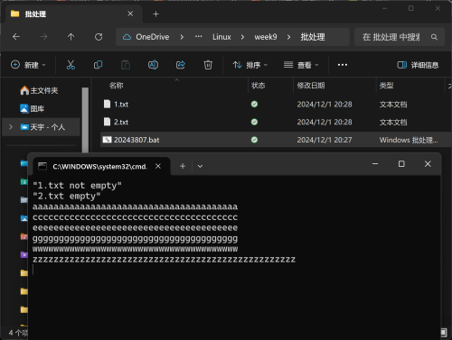Click the navigation pane scrollbar
The height and width of the screenshot is (340, 452).
coord(85,120)
